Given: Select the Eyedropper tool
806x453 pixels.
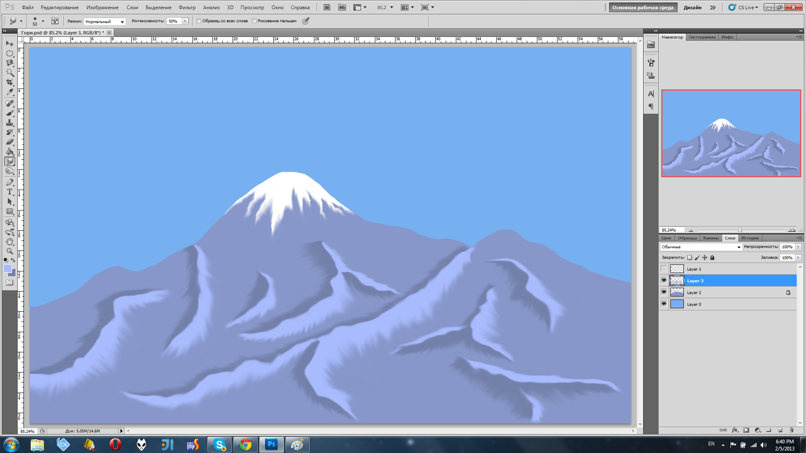Looking at the screenshot, I should coord(10,92).
